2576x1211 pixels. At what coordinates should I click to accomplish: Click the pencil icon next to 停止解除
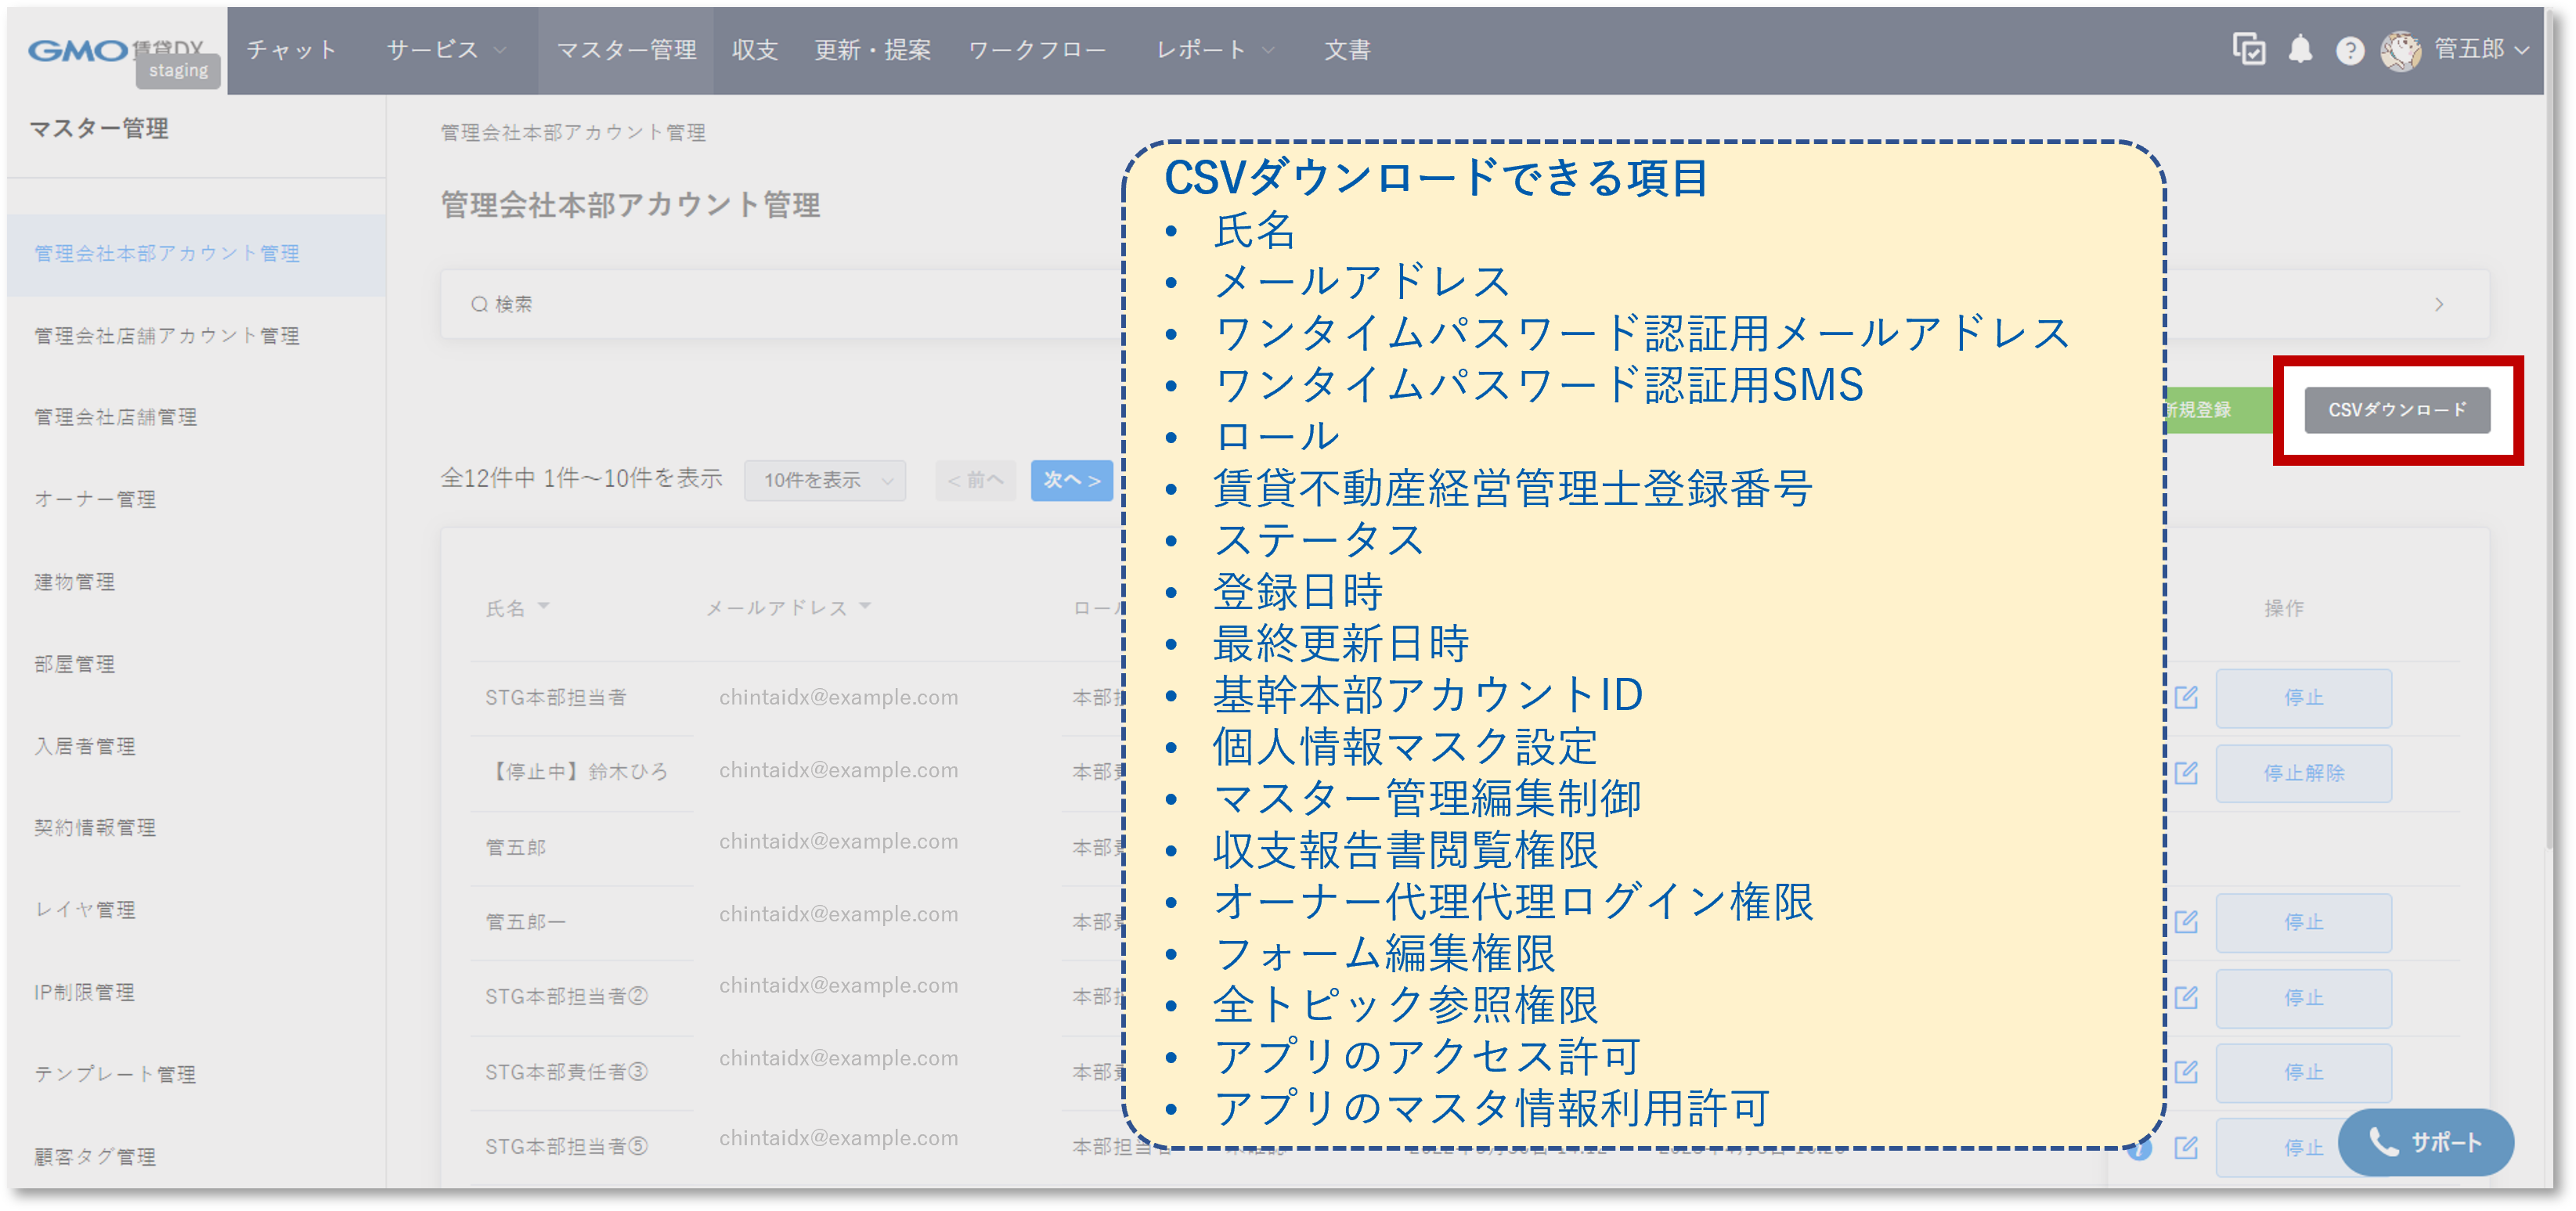tap(2185, 772)
